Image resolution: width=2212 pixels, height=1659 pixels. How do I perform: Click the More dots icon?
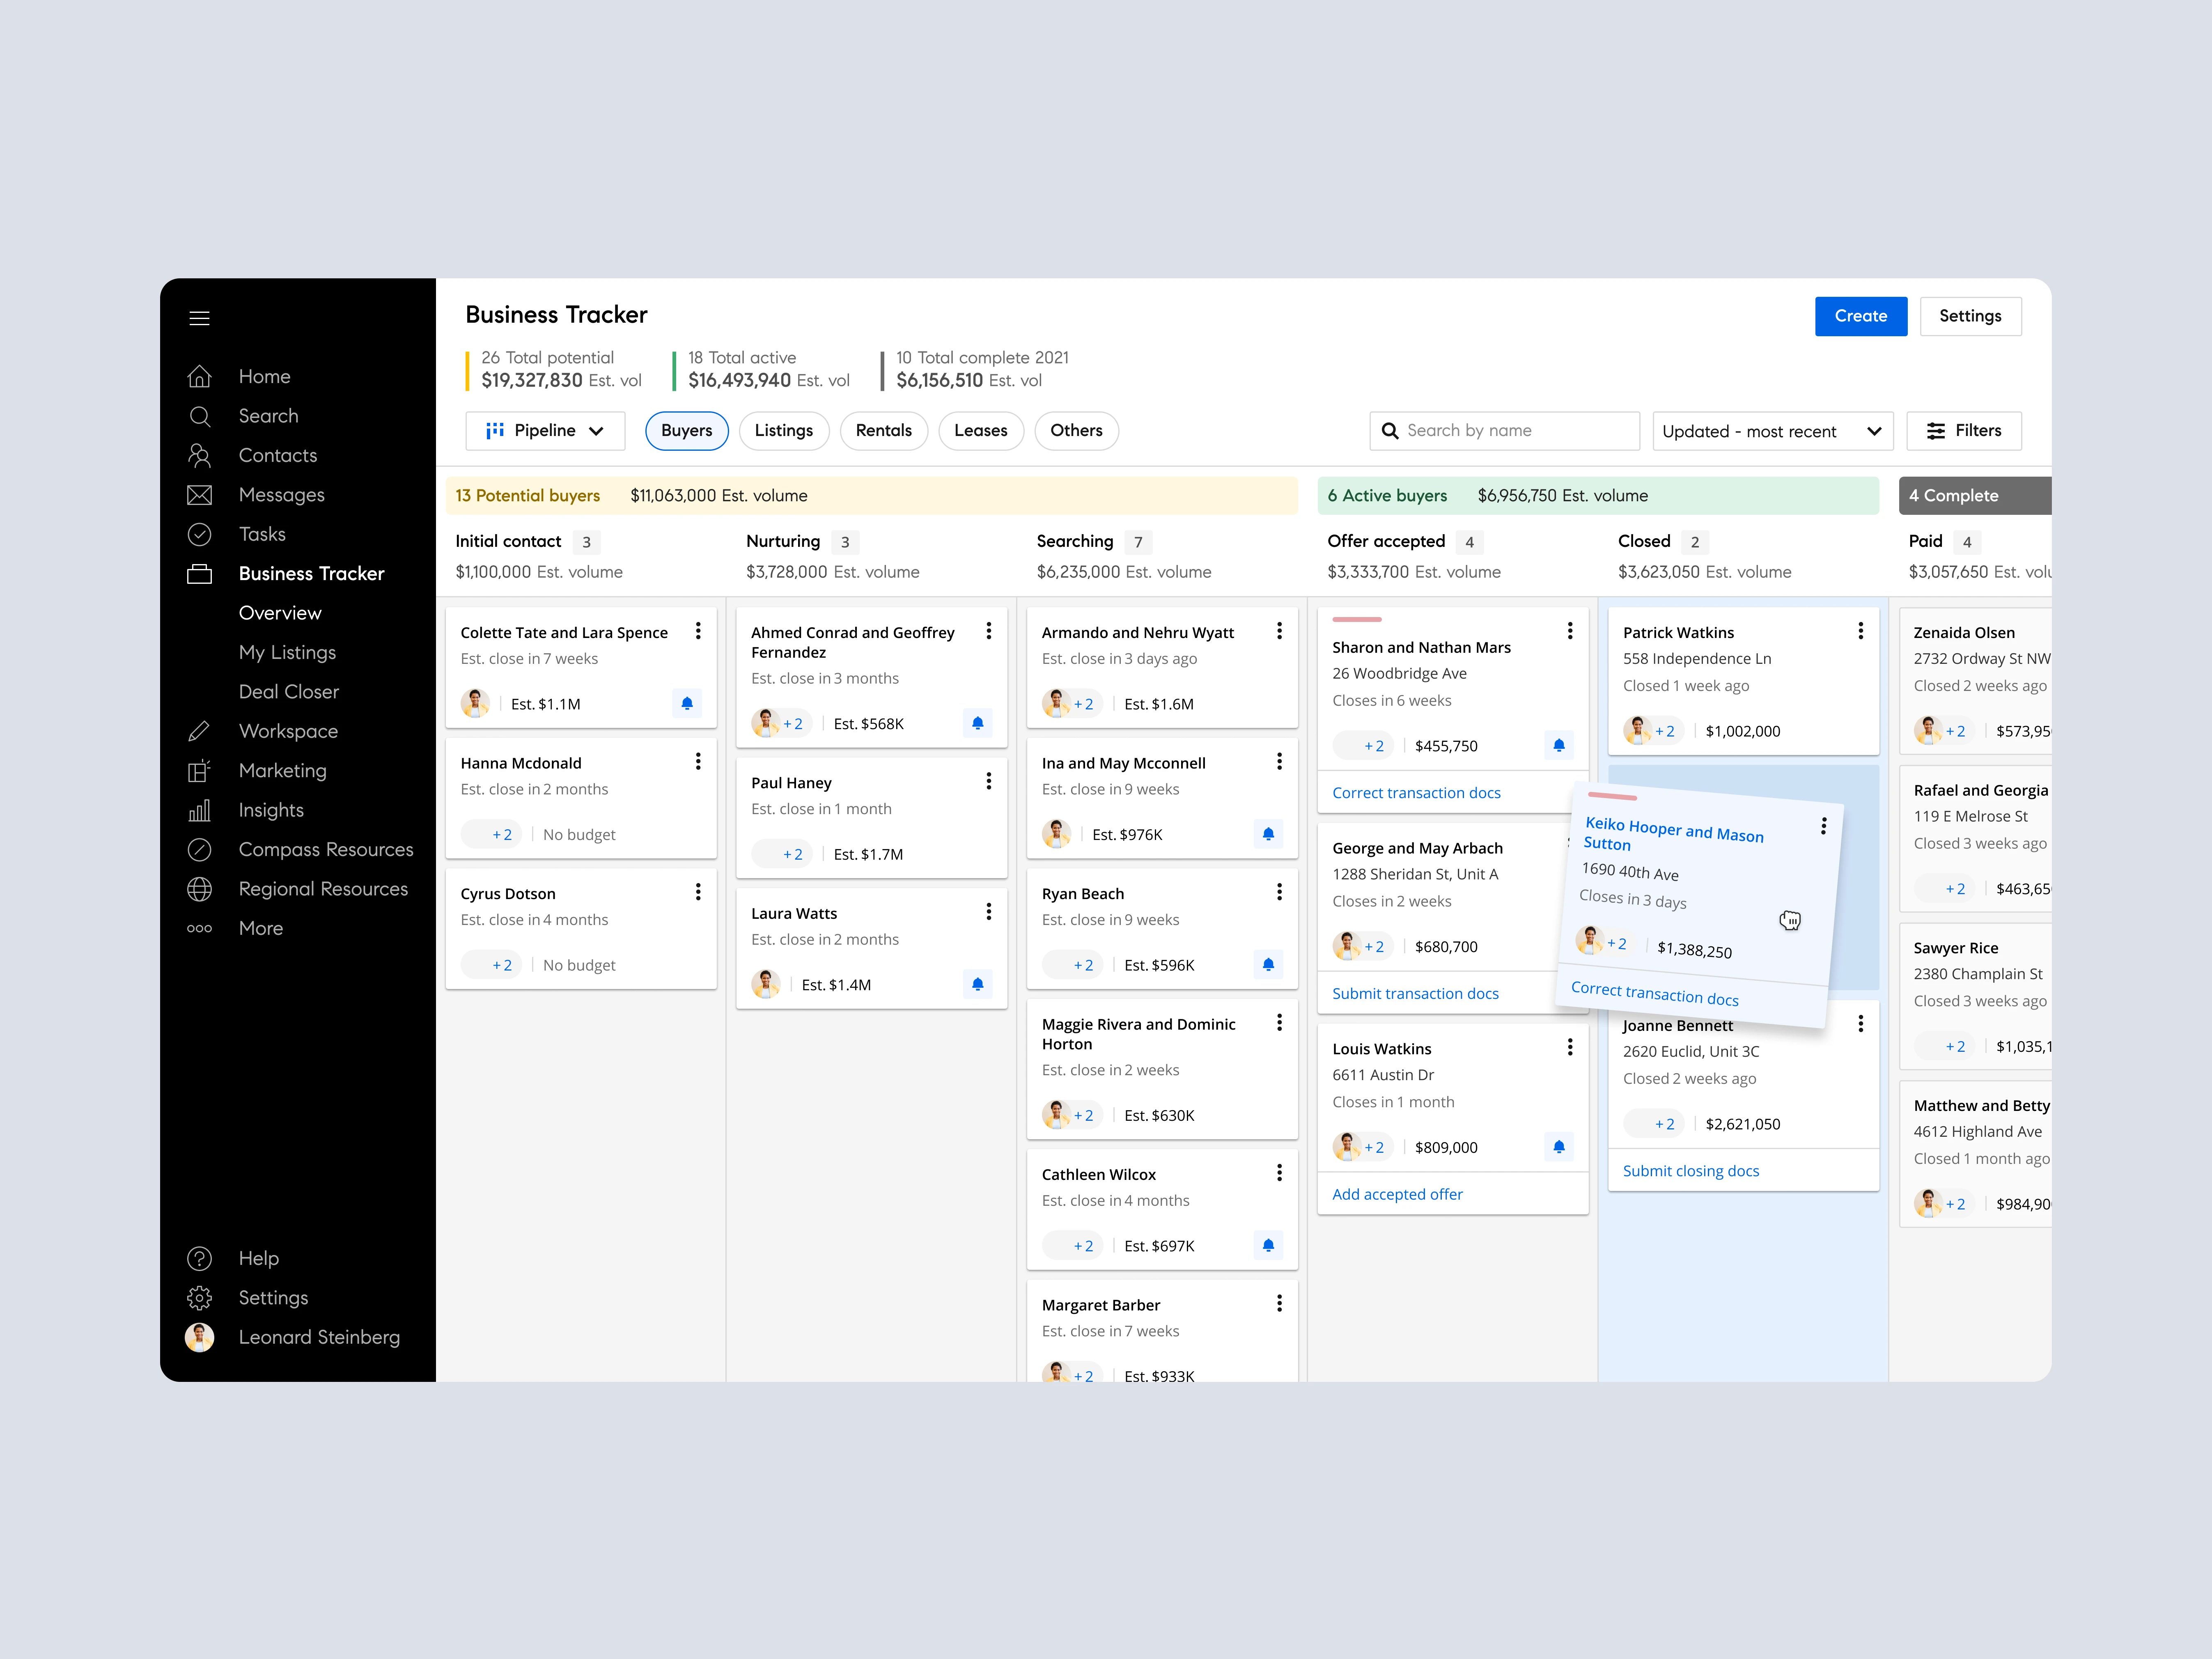(x=199, y=929)
